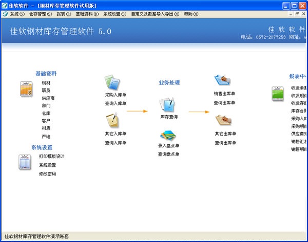Click 查询出库单 below 销售出库单
Image resolution: width=308 pixels, height=242 pixels.
[x=224, y=103]
